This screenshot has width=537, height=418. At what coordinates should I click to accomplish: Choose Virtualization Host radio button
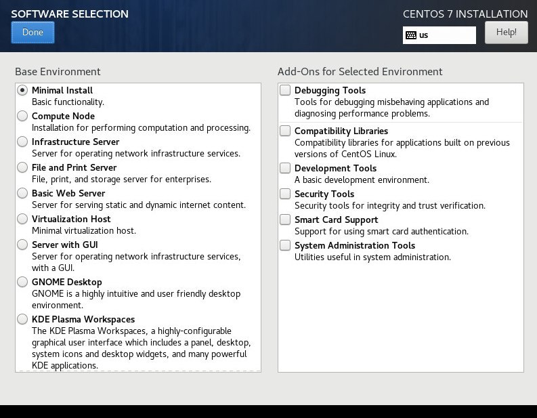(22, 219)
